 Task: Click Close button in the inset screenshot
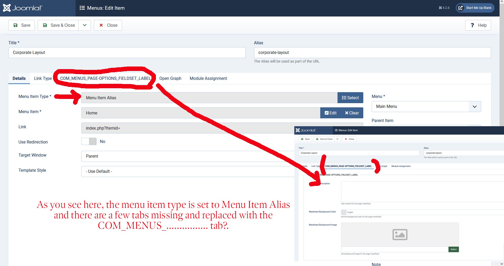tap(349, 139)
